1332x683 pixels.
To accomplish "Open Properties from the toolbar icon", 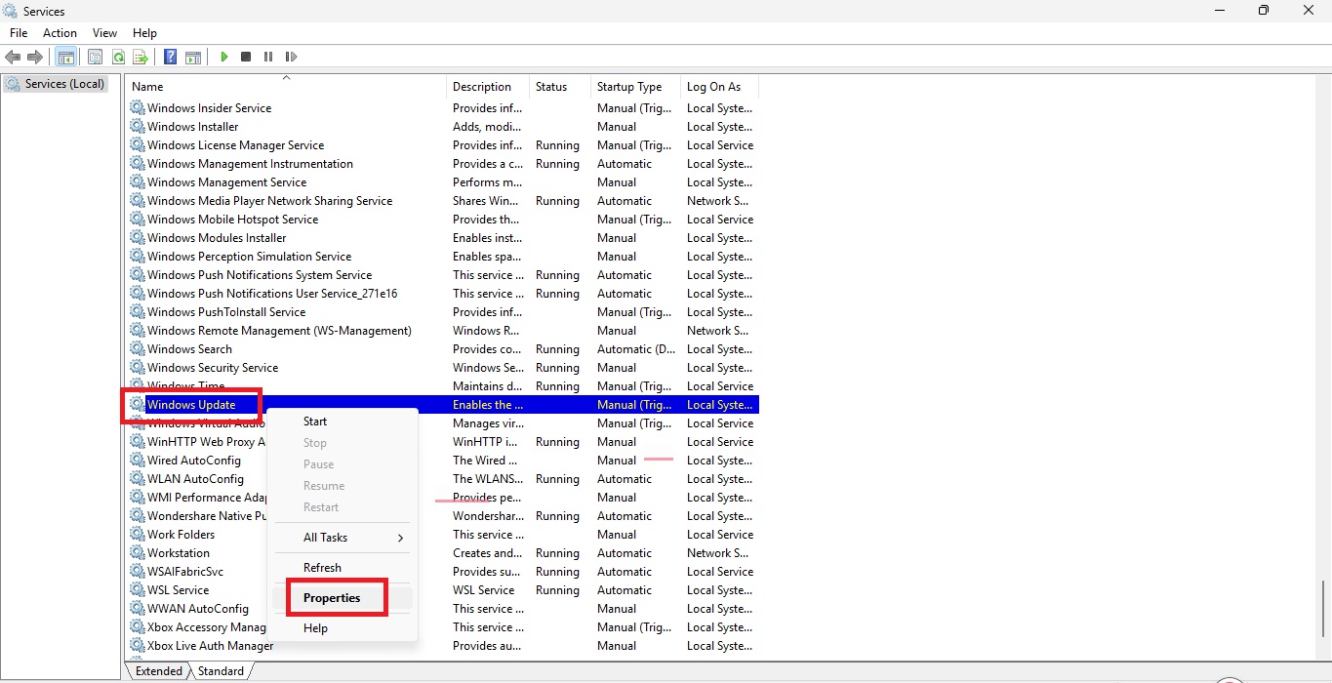I will coord(95,57).
